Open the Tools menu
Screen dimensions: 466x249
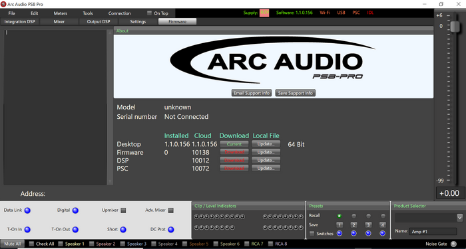pos(88,13)
